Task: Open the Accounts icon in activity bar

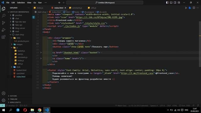Action: pyautogui.click(x=3, y=93)
